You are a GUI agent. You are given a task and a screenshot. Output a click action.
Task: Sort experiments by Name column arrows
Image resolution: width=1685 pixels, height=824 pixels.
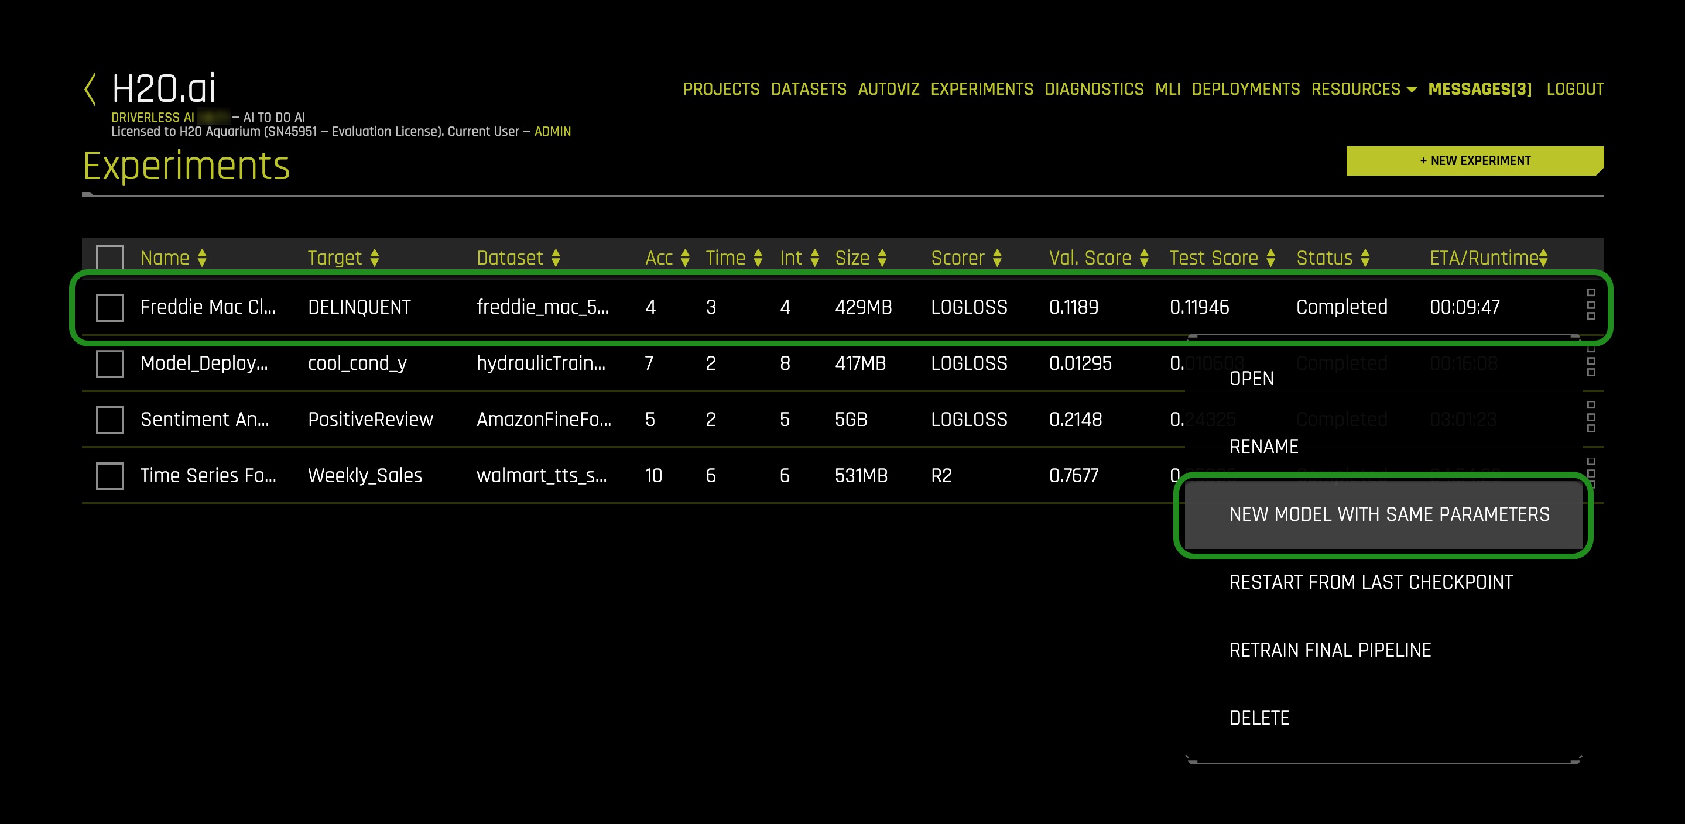[x=202, y=257]
